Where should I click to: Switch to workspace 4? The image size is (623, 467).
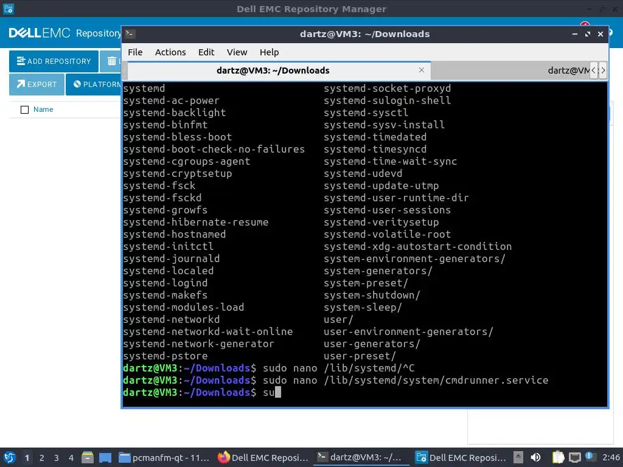point(71,458)
